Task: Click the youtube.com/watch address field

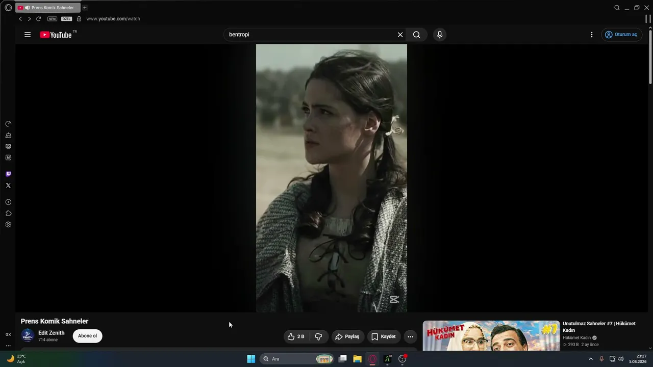Action: 113,19
